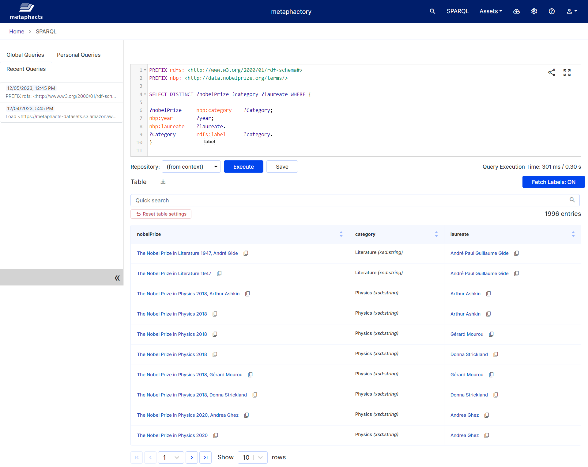Viewport: 588px width, 467px height.
Task: Open the Repository dropdown
Action: 191,167
